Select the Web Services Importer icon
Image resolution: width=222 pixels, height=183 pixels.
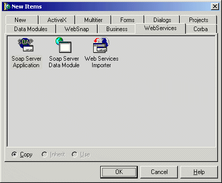click(x=101, y=45)
